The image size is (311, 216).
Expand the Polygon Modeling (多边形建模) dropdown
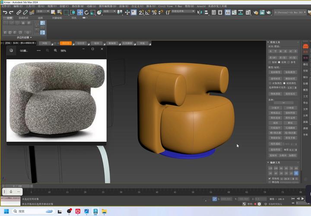coord(24,37)
